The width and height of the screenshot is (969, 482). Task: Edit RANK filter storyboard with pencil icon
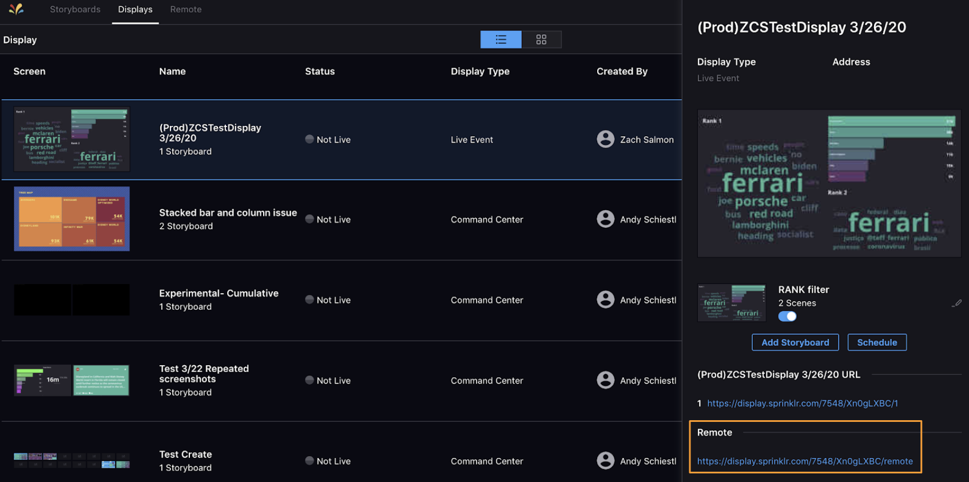(x=956, y=303)
